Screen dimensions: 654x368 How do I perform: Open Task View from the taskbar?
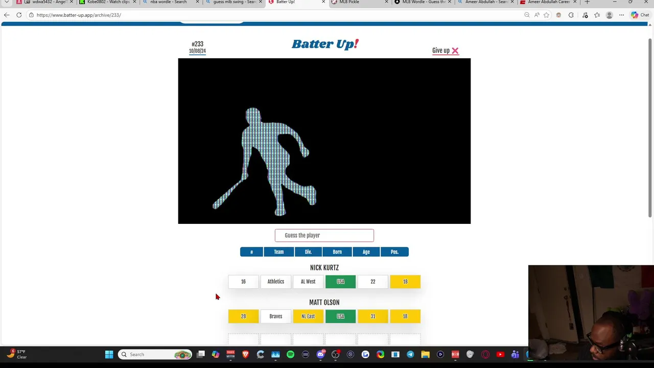point(201,354)
